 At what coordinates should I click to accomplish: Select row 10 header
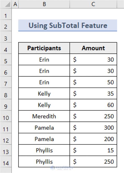tap(6, 116)
